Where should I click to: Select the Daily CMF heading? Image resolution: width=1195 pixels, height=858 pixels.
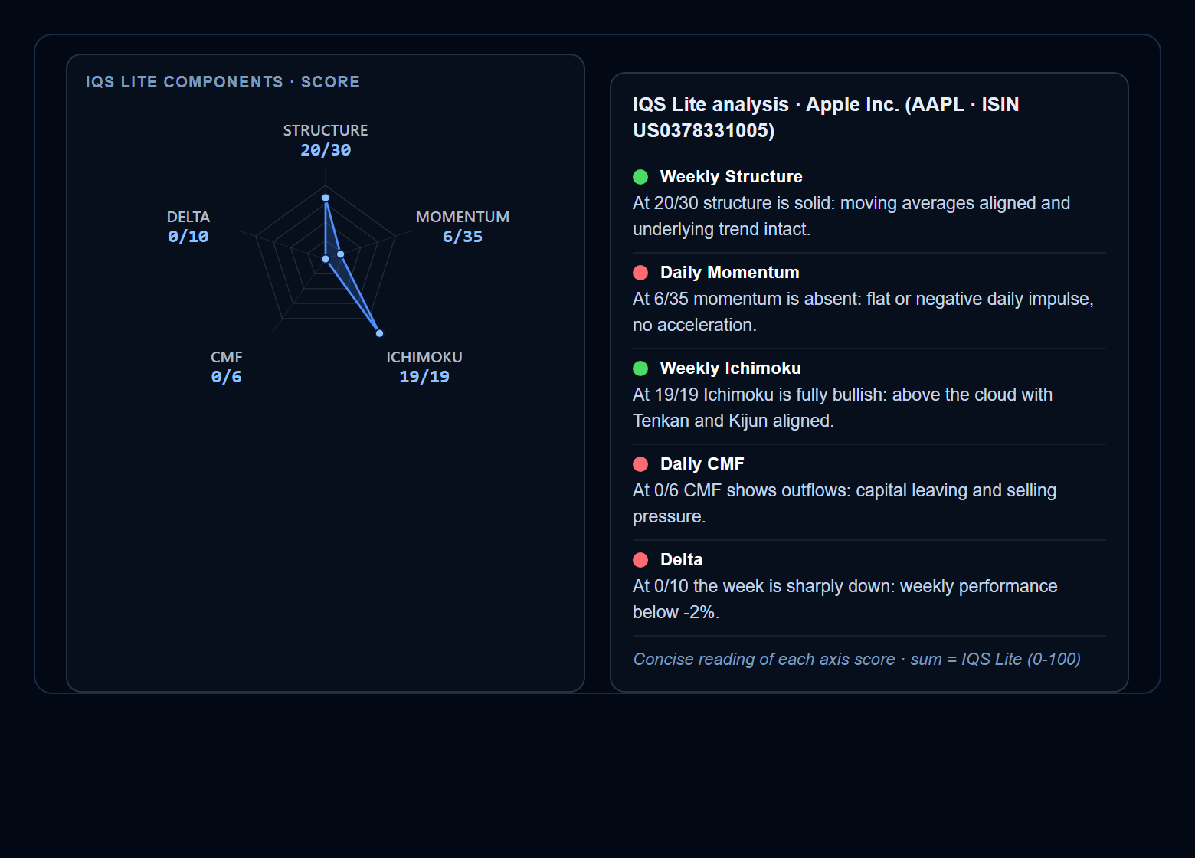click(702, 464)
